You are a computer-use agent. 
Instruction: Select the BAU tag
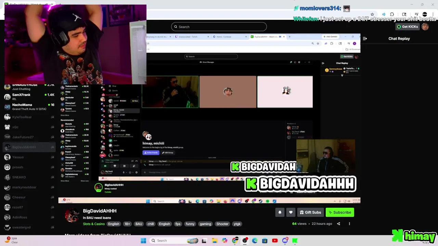pos(139,224)
